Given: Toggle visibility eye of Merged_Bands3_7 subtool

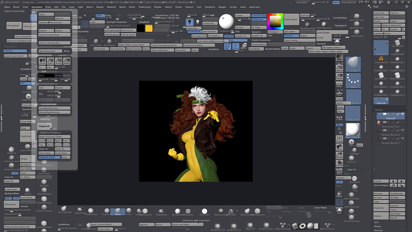Looking at the screenshot, I should click(x=402, y=138).
